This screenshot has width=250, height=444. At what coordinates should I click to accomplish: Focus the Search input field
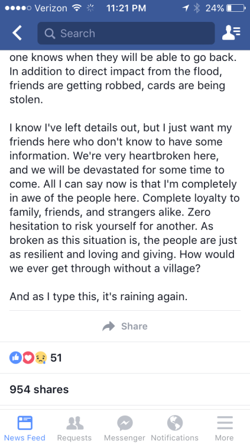click(x=126, y=33)
